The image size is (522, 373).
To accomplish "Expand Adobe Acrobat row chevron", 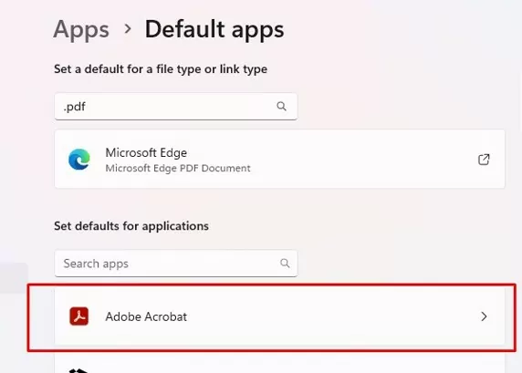I will click(484, 316).
